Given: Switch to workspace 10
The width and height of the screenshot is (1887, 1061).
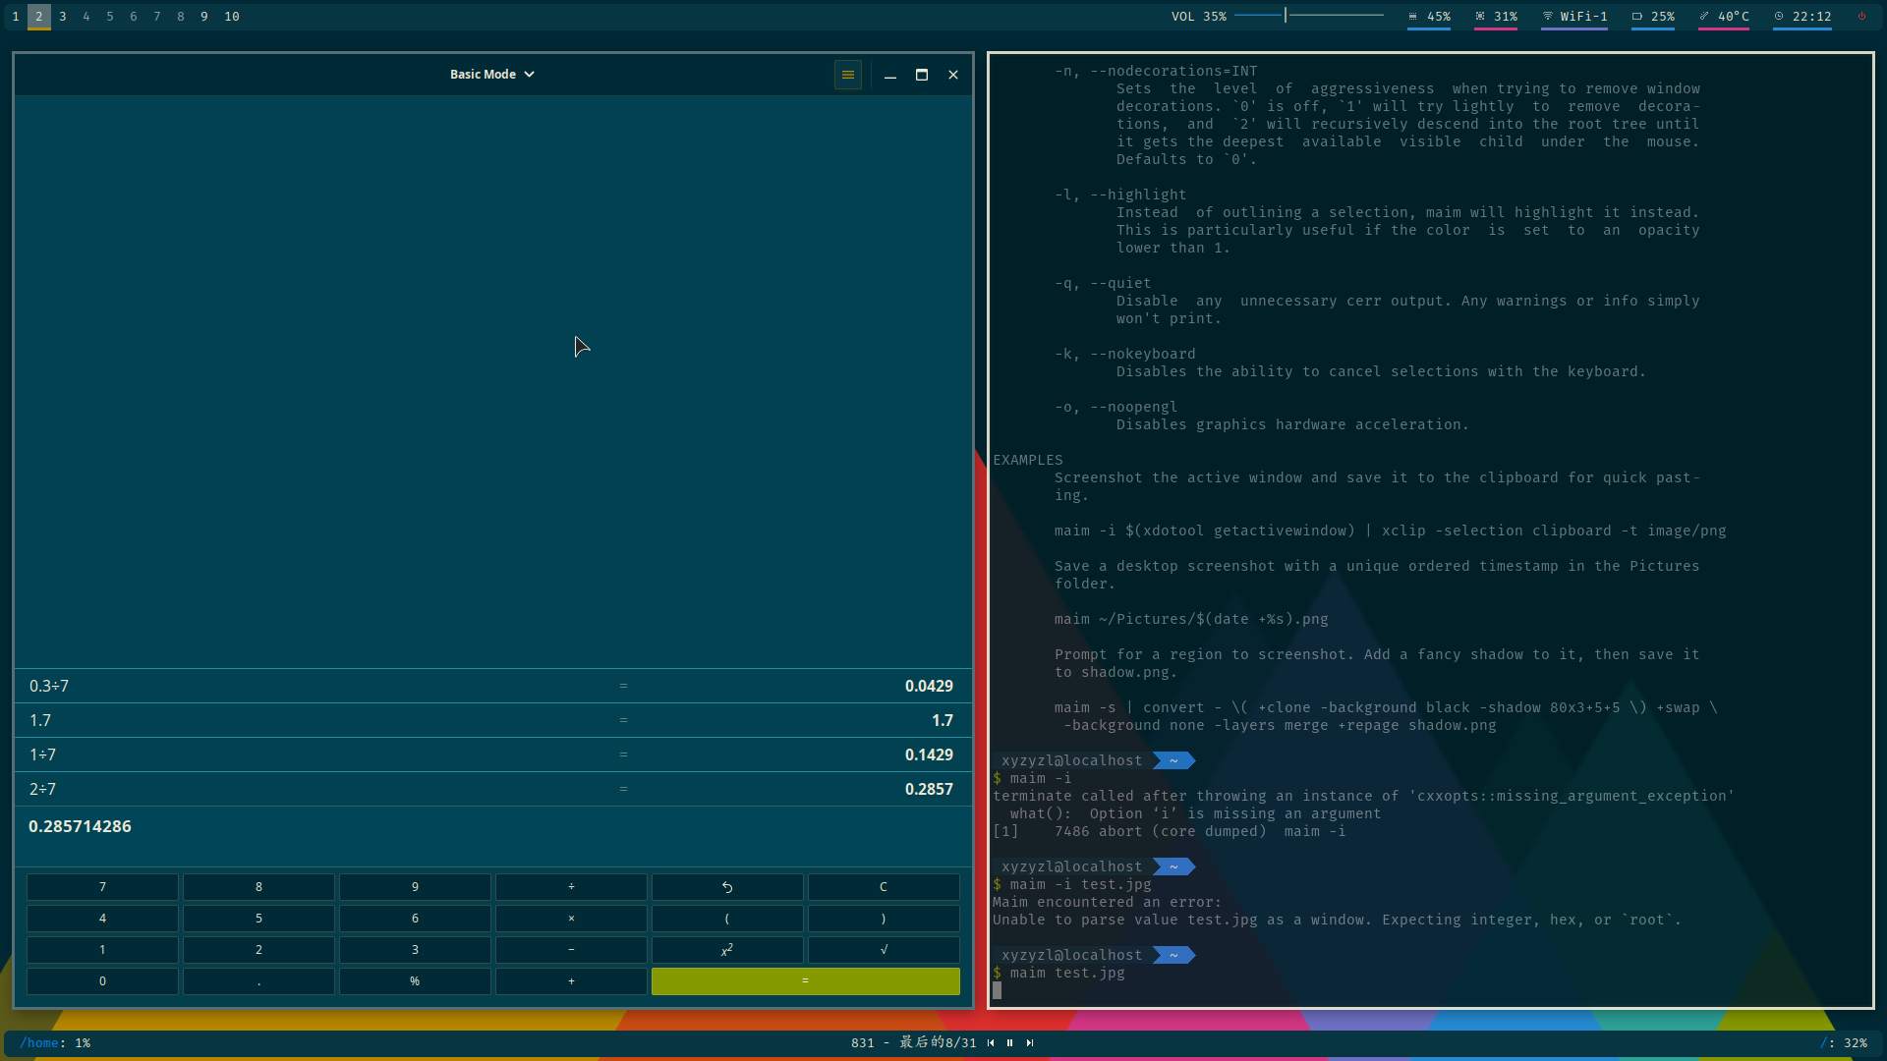Looking at the screenshot, I should (x=232, y=17).
